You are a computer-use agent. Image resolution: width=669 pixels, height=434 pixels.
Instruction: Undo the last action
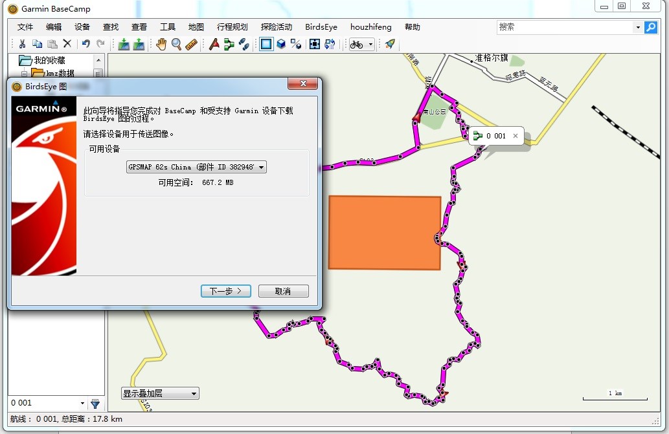(85, 44)
